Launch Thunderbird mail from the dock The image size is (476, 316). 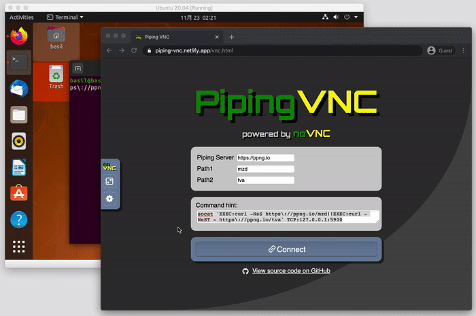19,89
